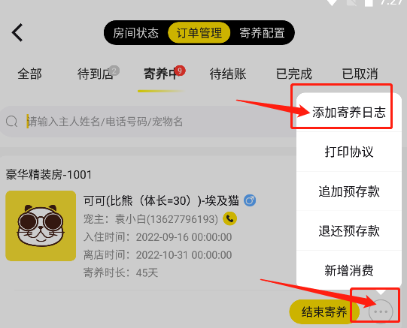Choose 添加寄养日志 from the popup menu

pyautogui.click(x=349, y=112)
